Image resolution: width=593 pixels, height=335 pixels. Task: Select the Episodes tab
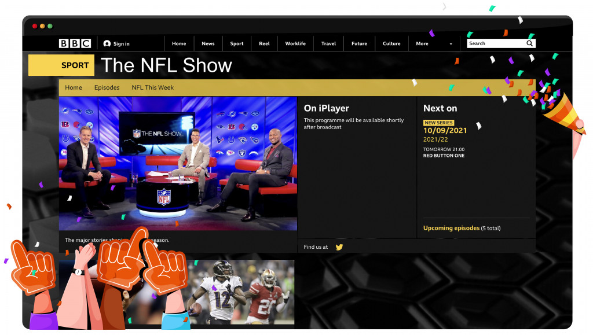coord(107,87)
